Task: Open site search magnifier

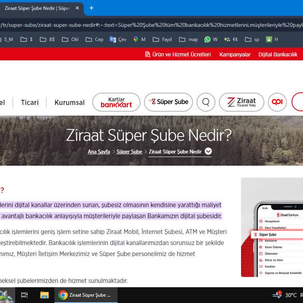Action: (206, 102)
